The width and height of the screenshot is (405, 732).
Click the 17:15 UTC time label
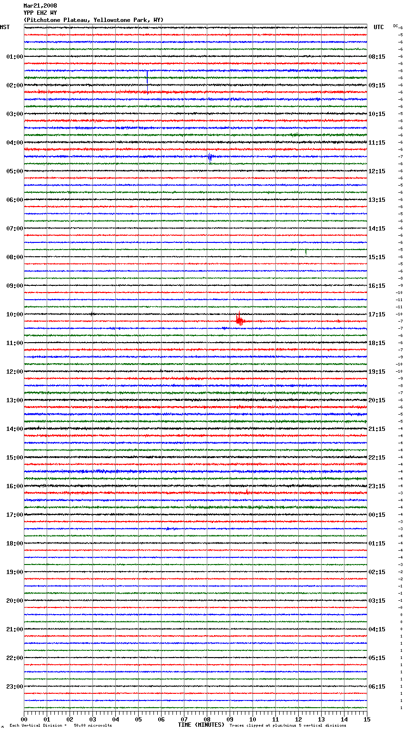click(x=377, y=314)
